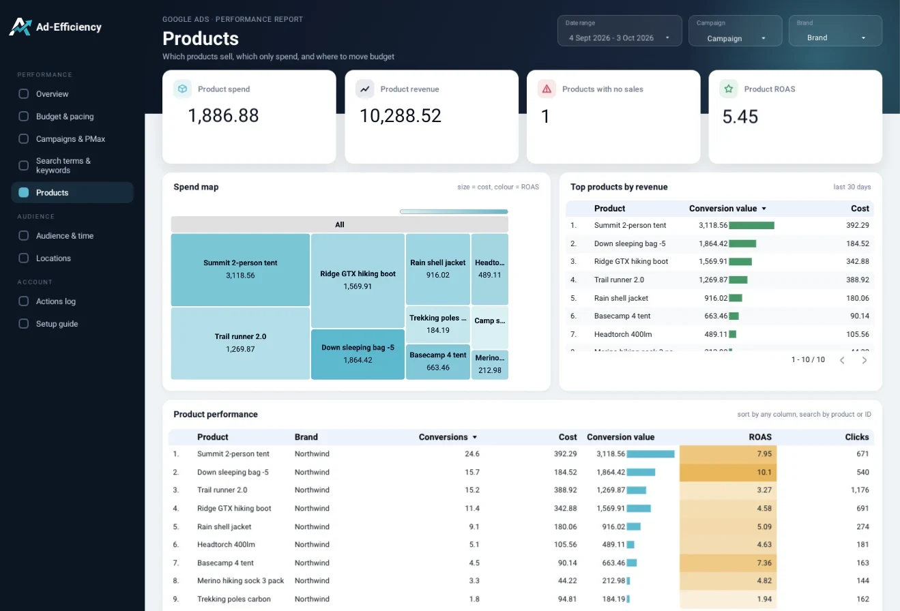Open Campaigns & PMax page
Viewport: 900px width, 611px height.
click(x=72, y=139)
